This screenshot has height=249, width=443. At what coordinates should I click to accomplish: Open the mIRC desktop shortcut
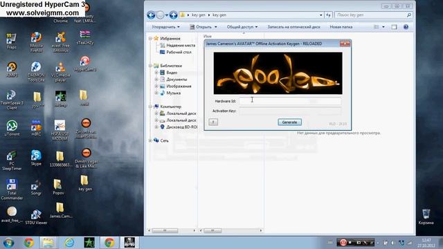[x=36, y=128]
